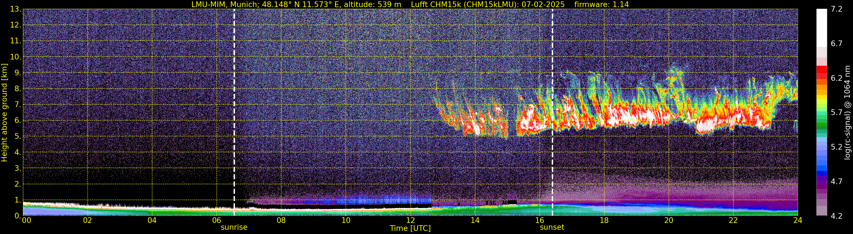
Task: Click the y-axis tick label '2.'
Action: point(18,184)
